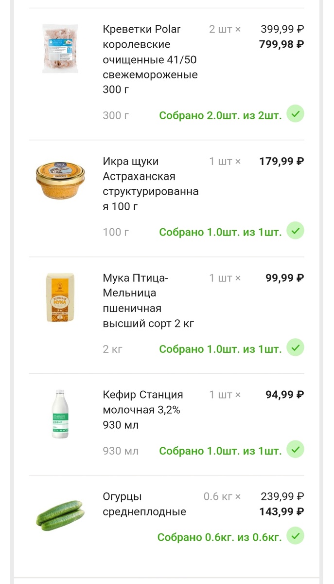334x584 pixels.
Task: Click green checkmark for shrimp item
Action: [295, 114]
